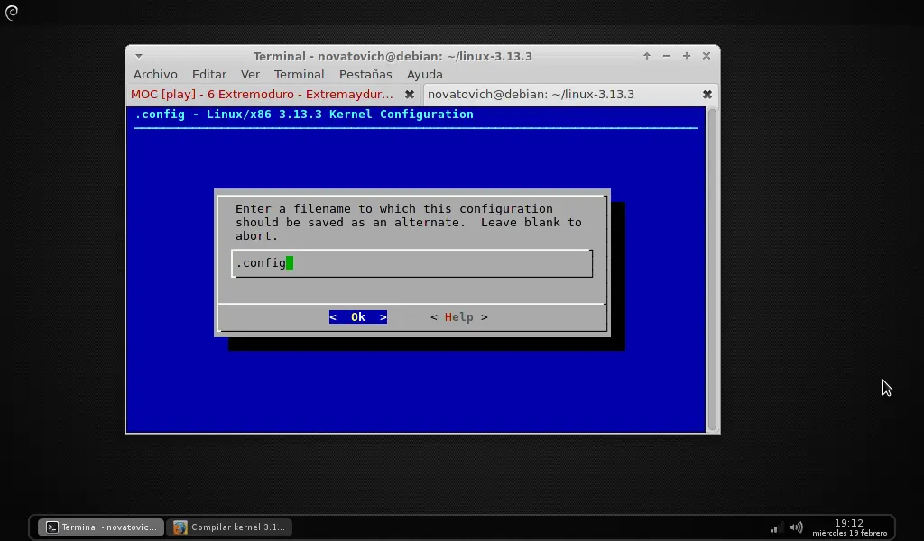Switch to the MOC [play] Extremoduro tab

point(263,94)
